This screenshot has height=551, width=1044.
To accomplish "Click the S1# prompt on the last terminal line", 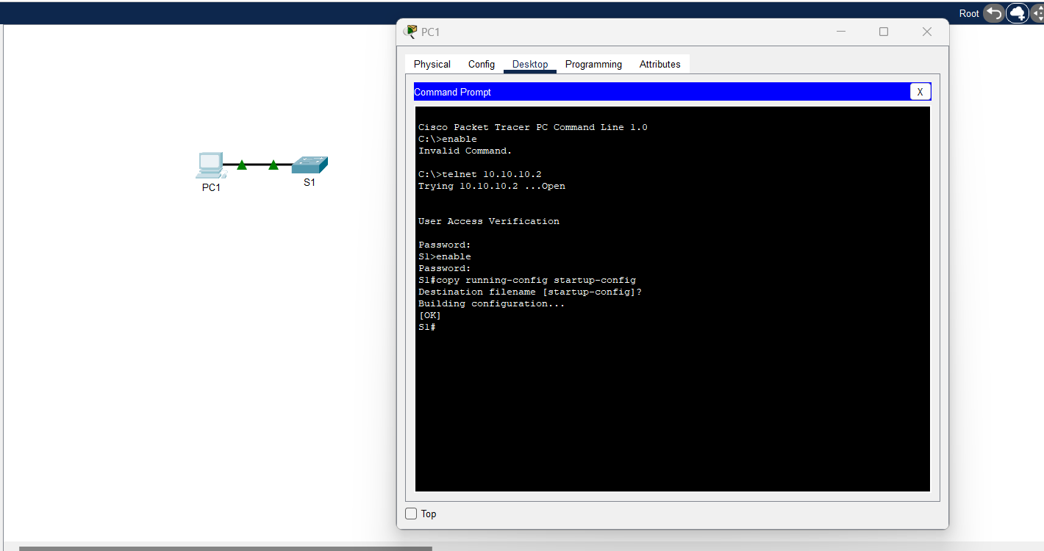I will [x=427, y=327].
